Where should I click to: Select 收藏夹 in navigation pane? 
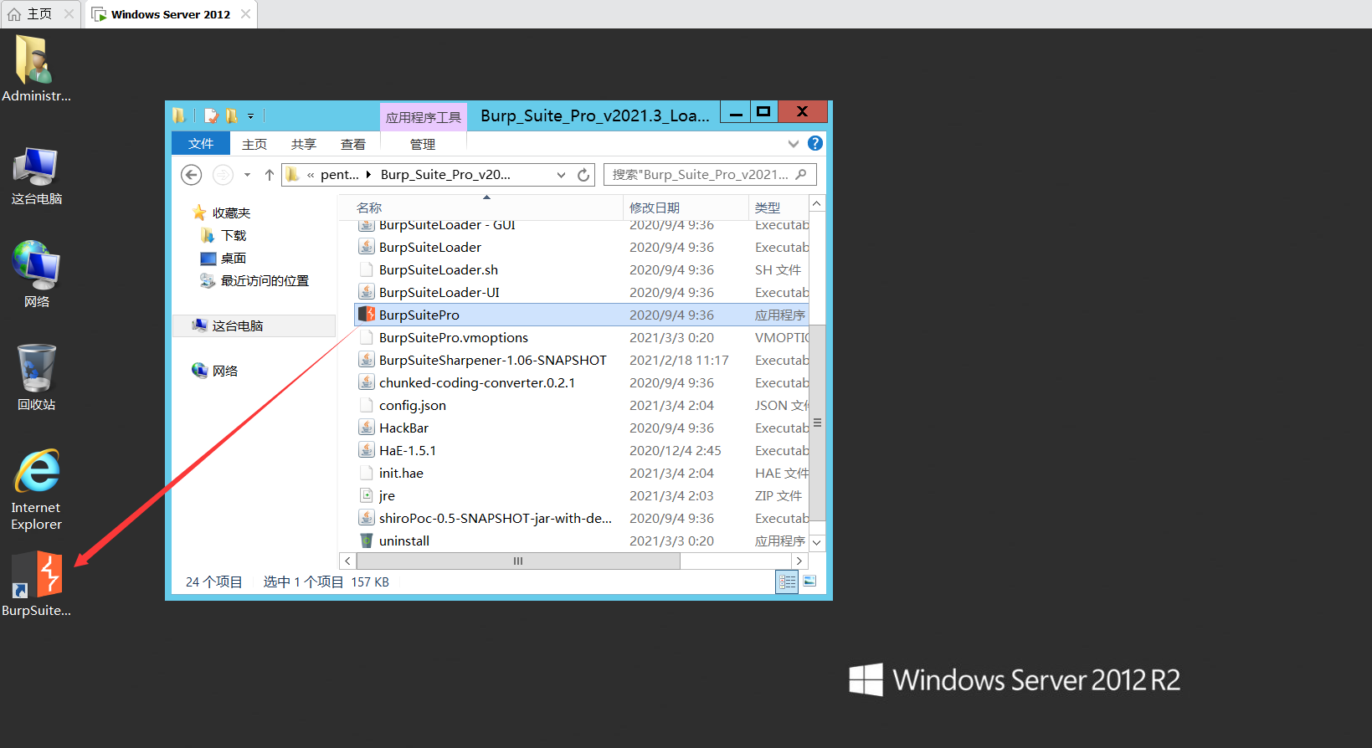click(x=231, y=213)
